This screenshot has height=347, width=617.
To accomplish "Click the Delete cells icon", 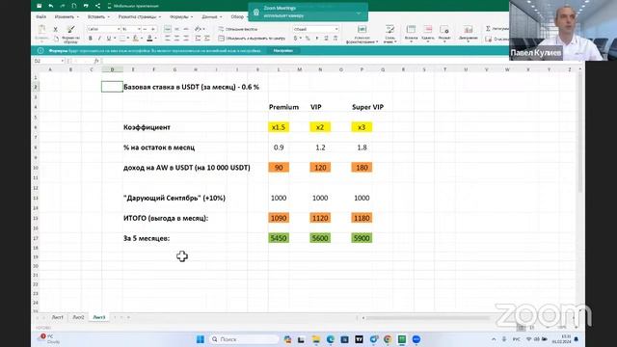I will coord(428,30).
